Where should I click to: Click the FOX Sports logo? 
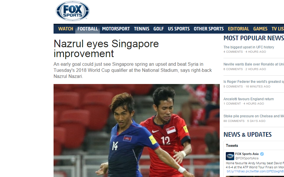click(72, 11)
